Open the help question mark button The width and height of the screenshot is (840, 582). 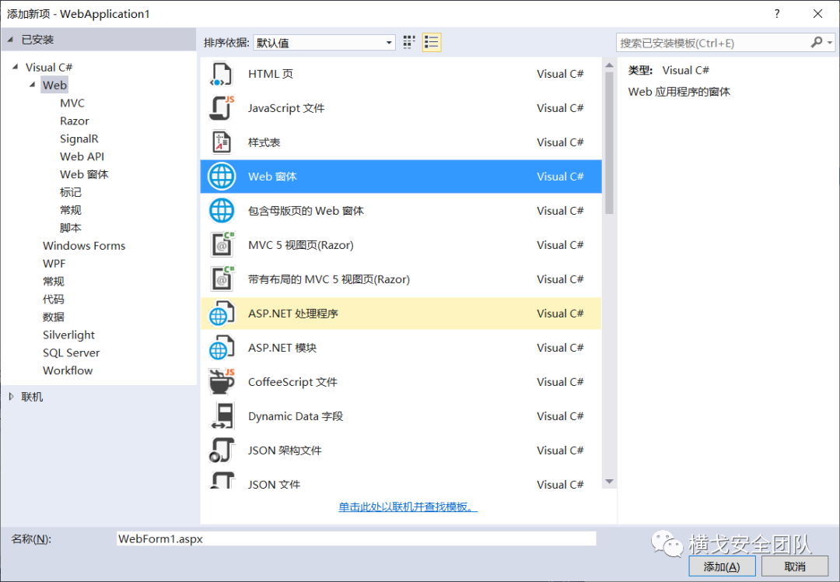pyautogui.click(x=777, y=14)
